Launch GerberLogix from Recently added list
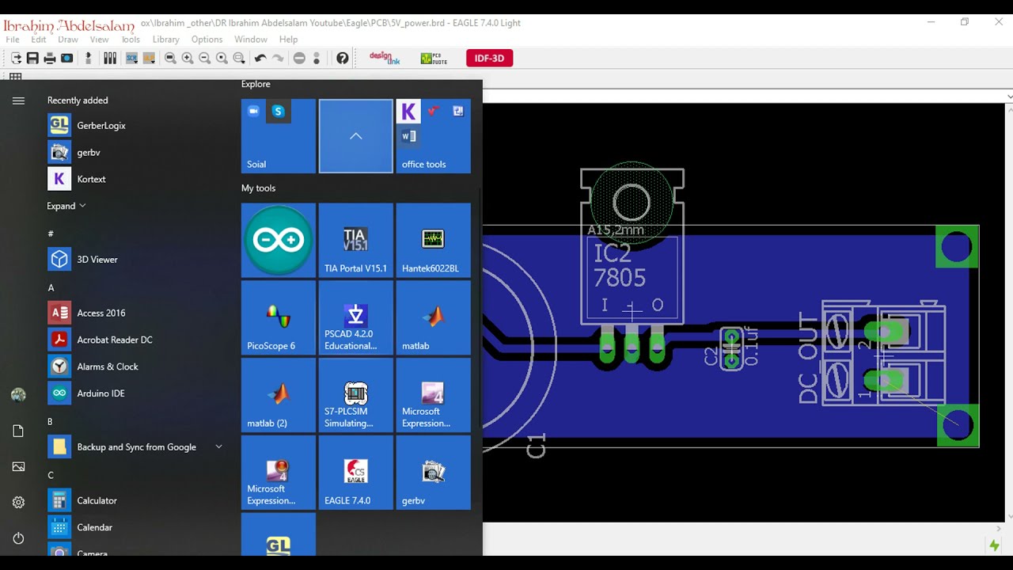Viewport: 1013px width, 570px height. (x=135, y=125)
